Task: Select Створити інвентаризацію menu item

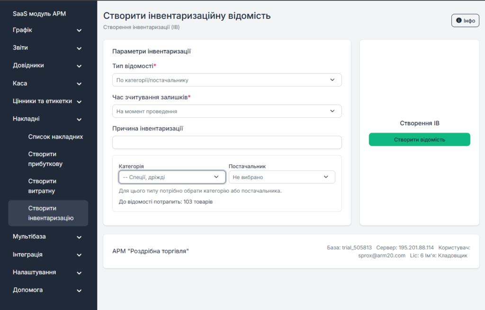Action: 51,213
